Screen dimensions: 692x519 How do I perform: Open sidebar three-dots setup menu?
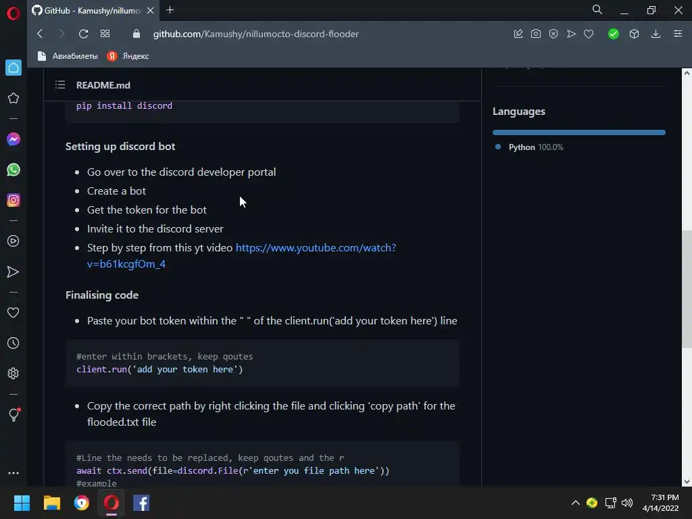(x=14, y=472)
